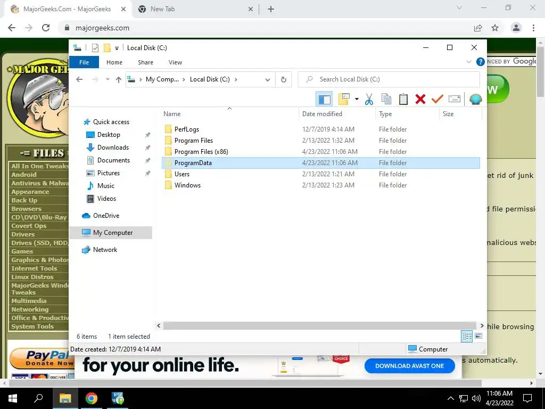Select the Program Files (x86) folder

(x=201, y=151)
